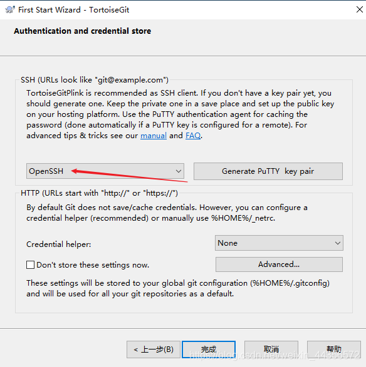Cancel the wizard with 取消 button

(271, 349)
